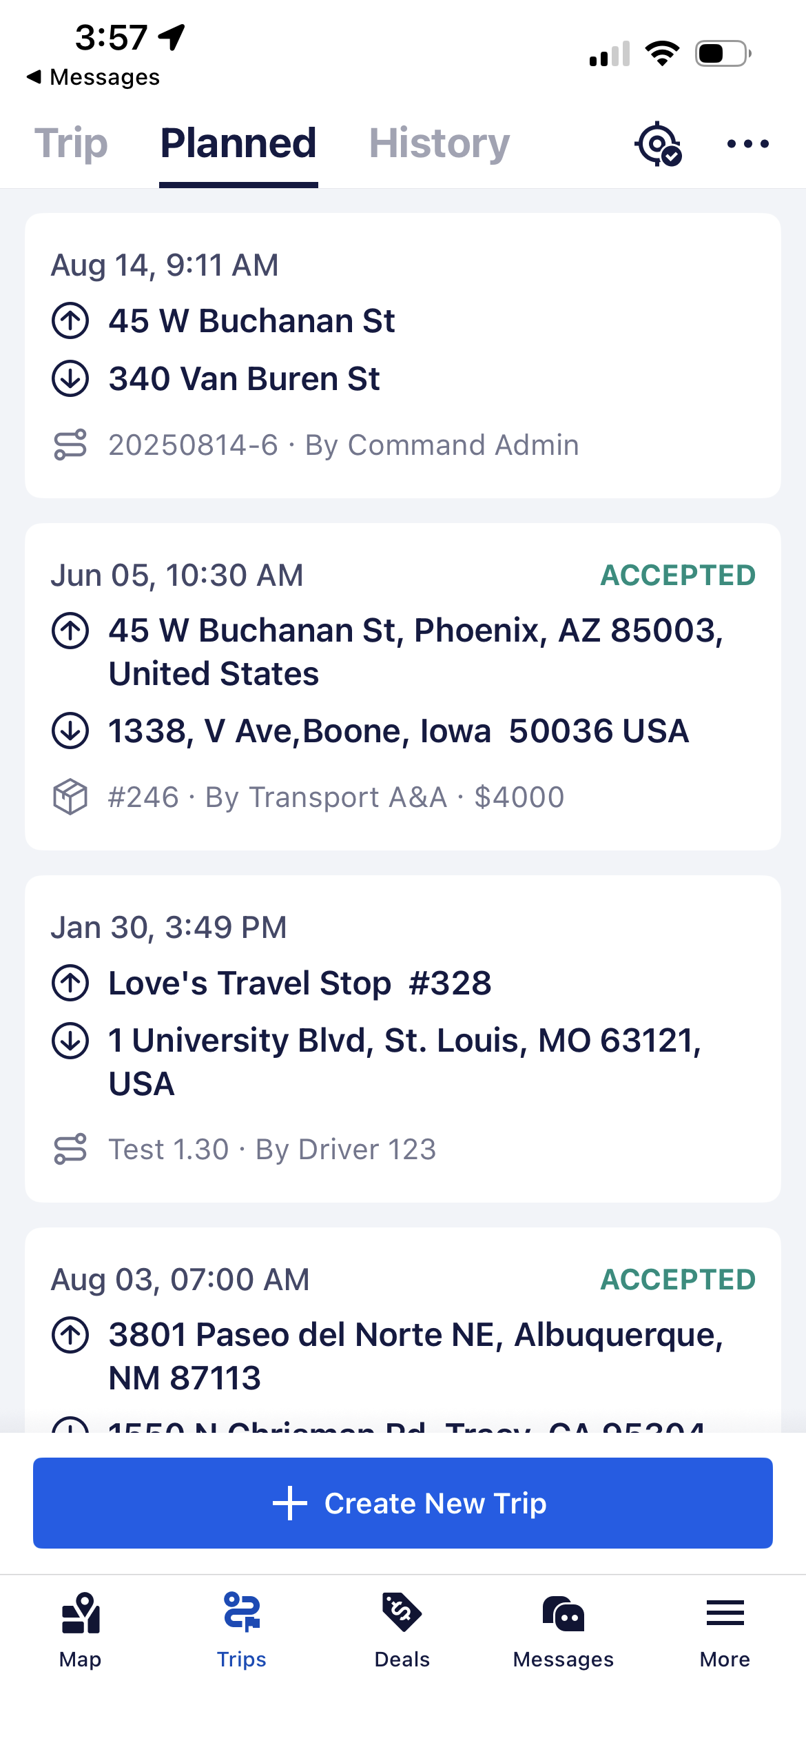Switch to the Trip tab
This screenshot has width=806, height=1745.
pyautogui.click(x=71, y=143)
